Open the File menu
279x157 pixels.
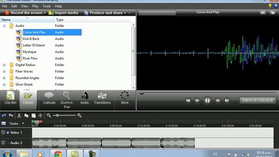(x=5, y=6)
